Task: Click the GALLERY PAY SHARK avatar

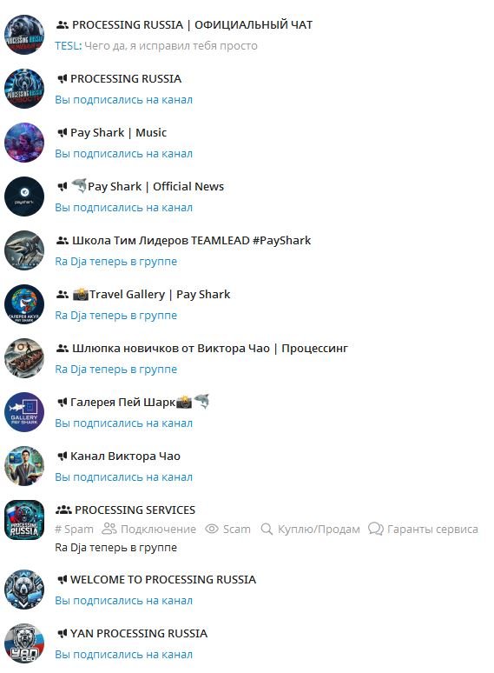Action: pos(24,412)
